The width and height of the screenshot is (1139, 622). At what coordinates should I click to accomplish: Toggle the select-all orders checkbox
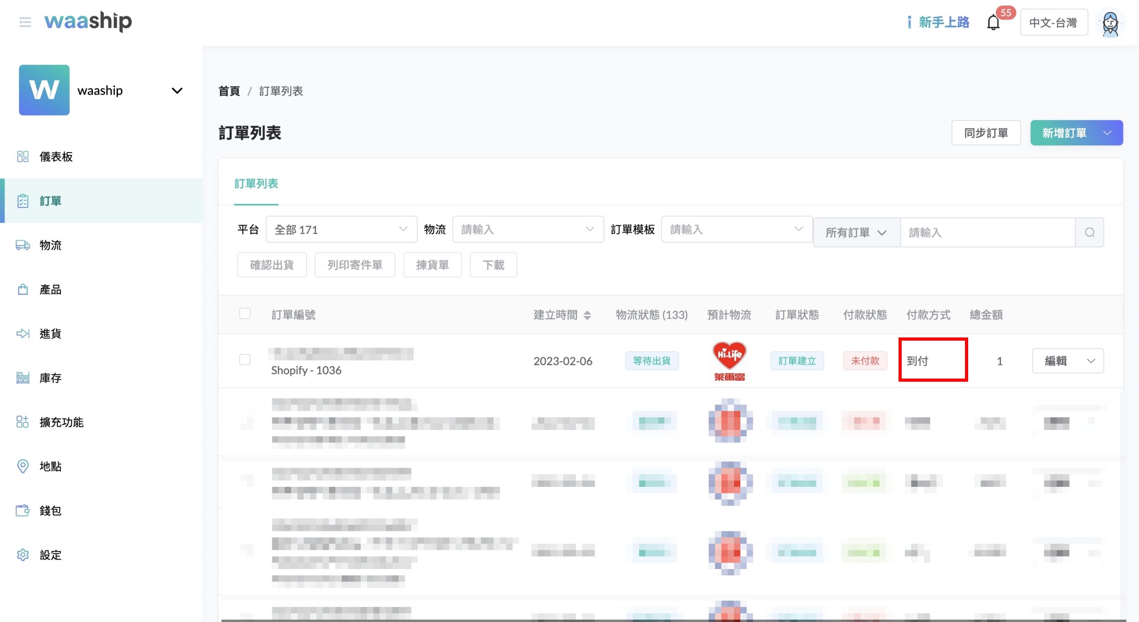[x=245, y=313]
